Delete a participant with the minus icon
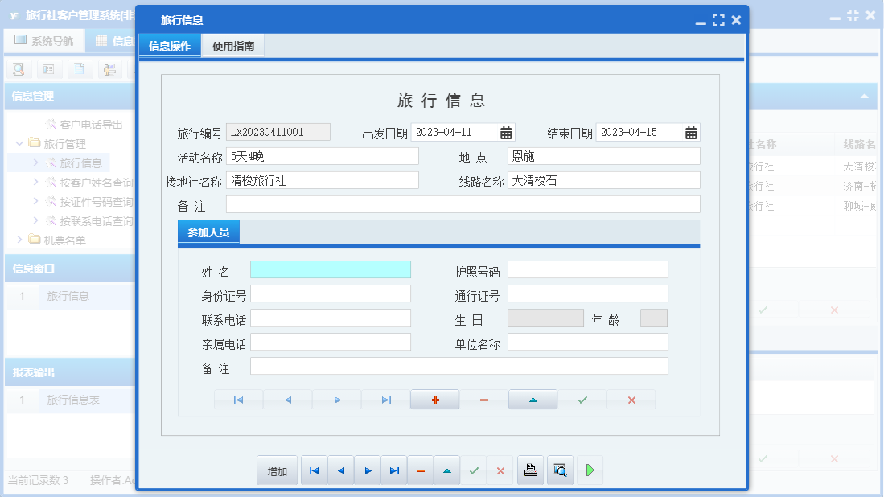The width and height of the screenshot is (884, 497). pyautogui.click(x=483, y=399)
